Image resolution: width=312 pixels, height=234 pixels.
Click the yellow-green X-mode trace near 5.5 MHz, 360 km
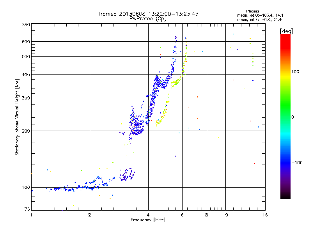[x=176, y=82]
